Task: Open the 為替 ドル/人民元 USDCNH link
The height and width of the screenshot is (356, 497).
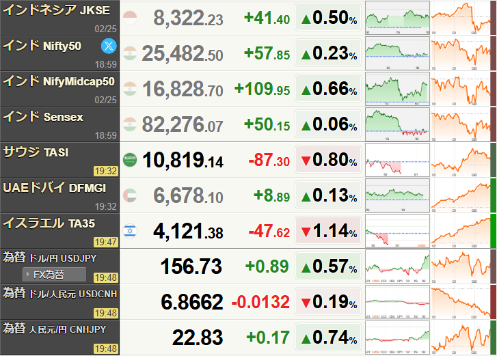Action: (x=60, y=293)
